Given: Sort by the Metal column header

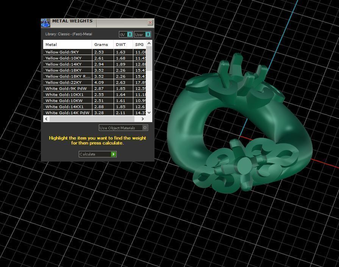Looking at the screenshot, I should pos(67,44).
